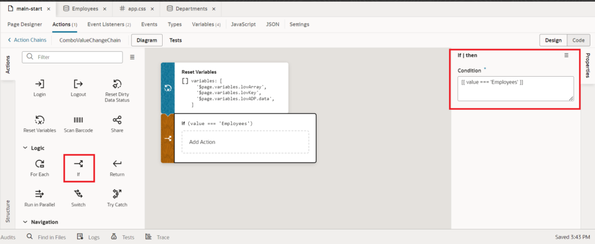The image size is (595, 244).
Task: Click the actions Filter search field
Action: click(x=72, y=58)
